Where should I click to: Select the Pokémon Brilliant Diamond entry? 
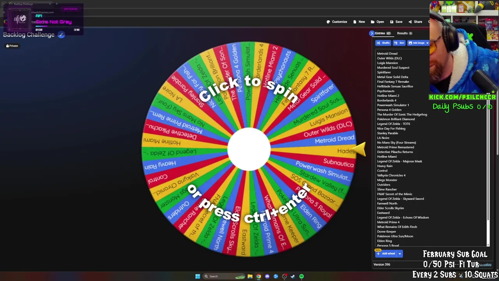396,119
